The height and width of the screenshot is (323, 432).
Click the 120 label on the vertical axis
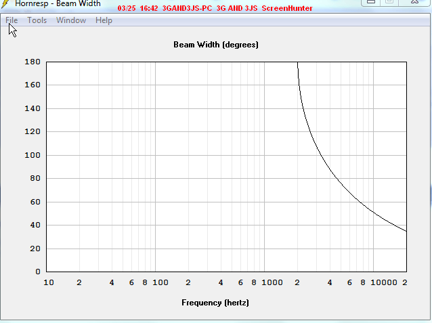click(33, 132)
